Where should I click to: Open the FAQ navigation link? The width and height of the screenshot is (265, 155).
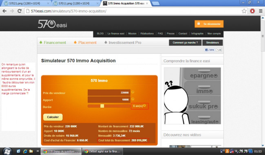tap(160, 34)
